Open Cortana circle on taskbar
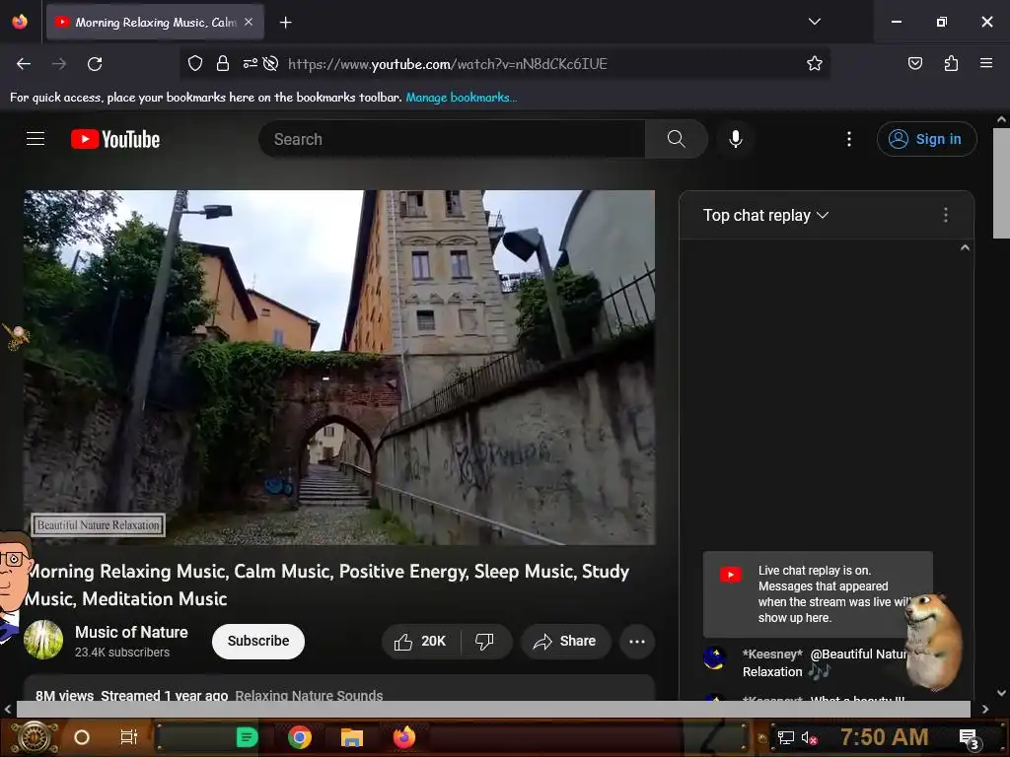 coord(82,737)
